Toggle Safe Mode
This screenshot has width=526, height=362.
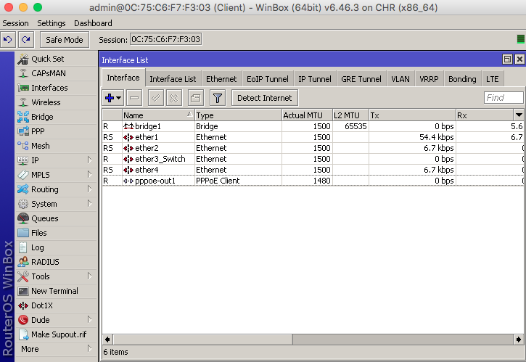(65, 40)
